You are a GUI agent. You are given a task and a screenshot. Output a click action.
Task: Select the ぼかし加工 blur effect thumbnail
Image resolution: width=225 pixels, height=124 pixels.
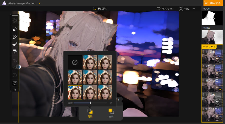click(212, 85)
